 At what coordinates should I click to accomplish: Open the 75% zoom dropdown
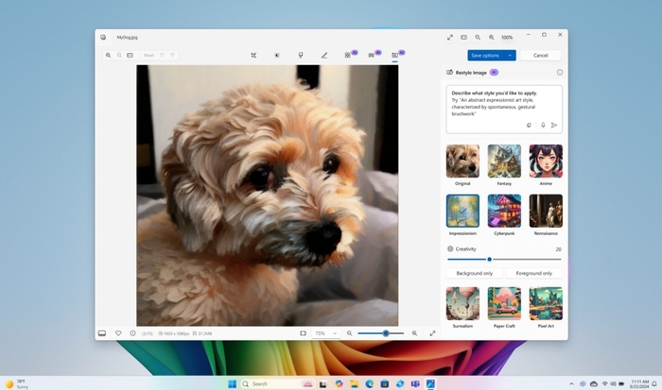[x=326, y=333]
